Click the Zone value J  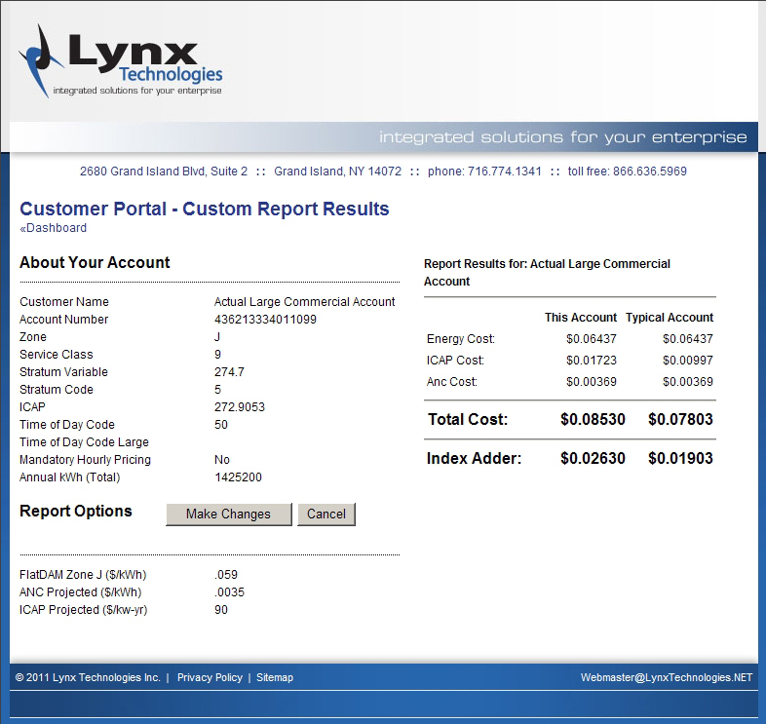[217, 337]
